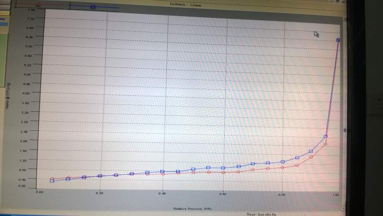
Task: Click the "User: haishida" status text
Action: (261, 214)
